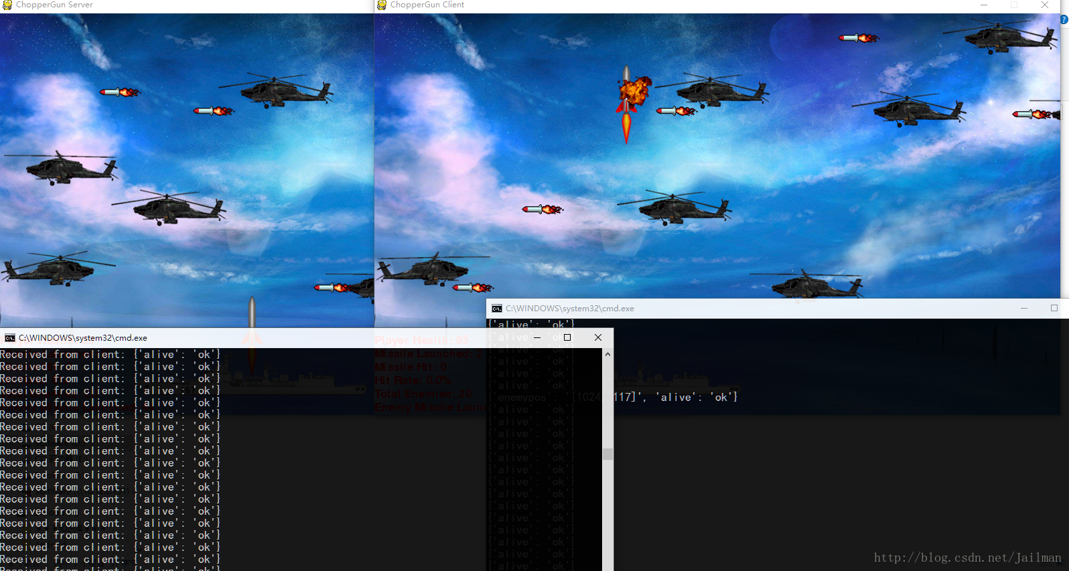
Task: Close the ChopperGun Client window
Action: 1045,5
